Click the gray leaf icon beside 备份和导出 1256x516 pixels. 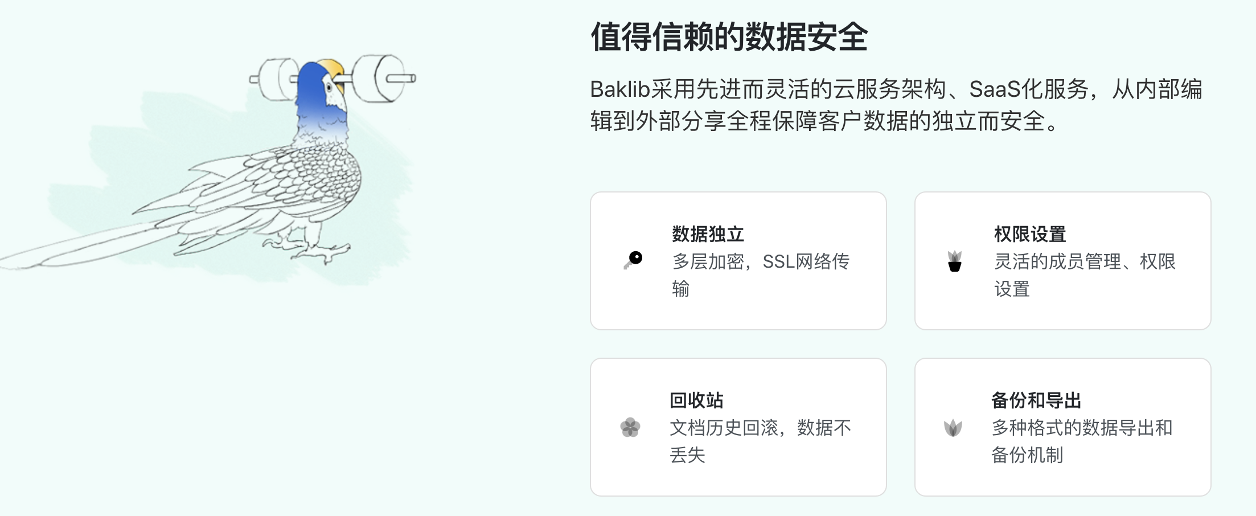pyautogui.click(x=953, y=427)
